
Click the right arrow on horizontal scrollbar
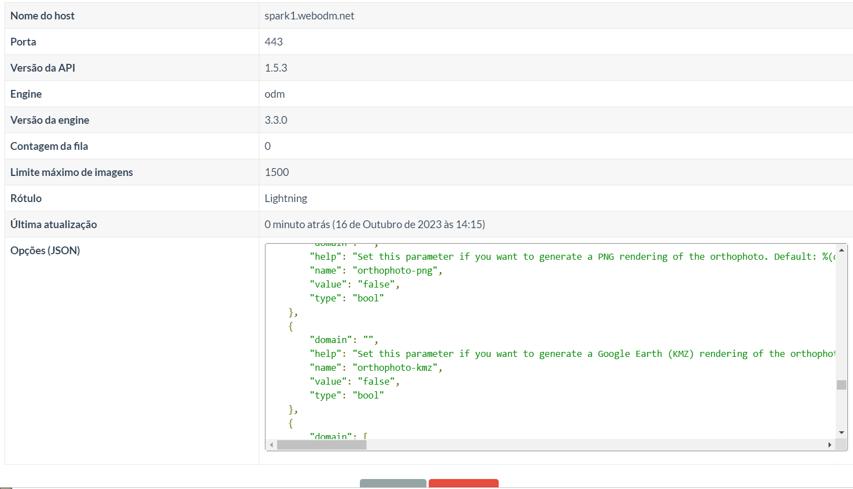pyautogui.click(x=829, y=445)
